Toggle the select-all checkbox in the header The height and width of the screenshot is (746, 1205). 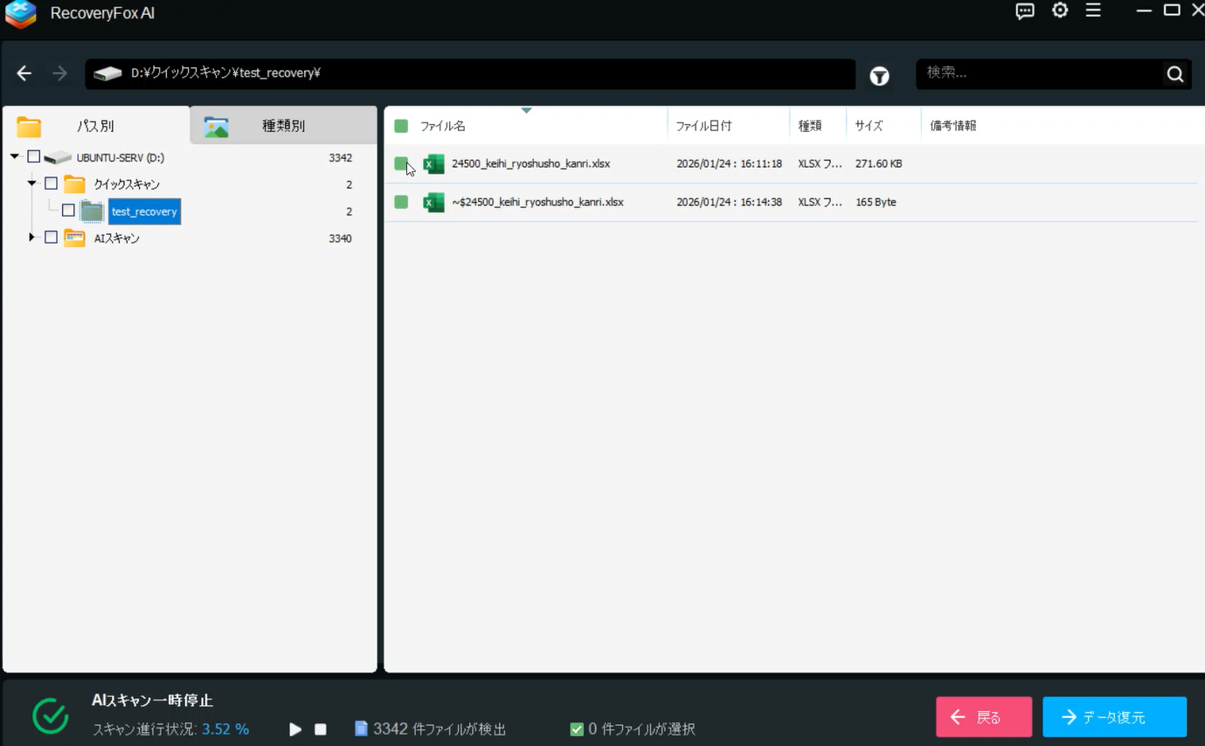pos(401,127)
